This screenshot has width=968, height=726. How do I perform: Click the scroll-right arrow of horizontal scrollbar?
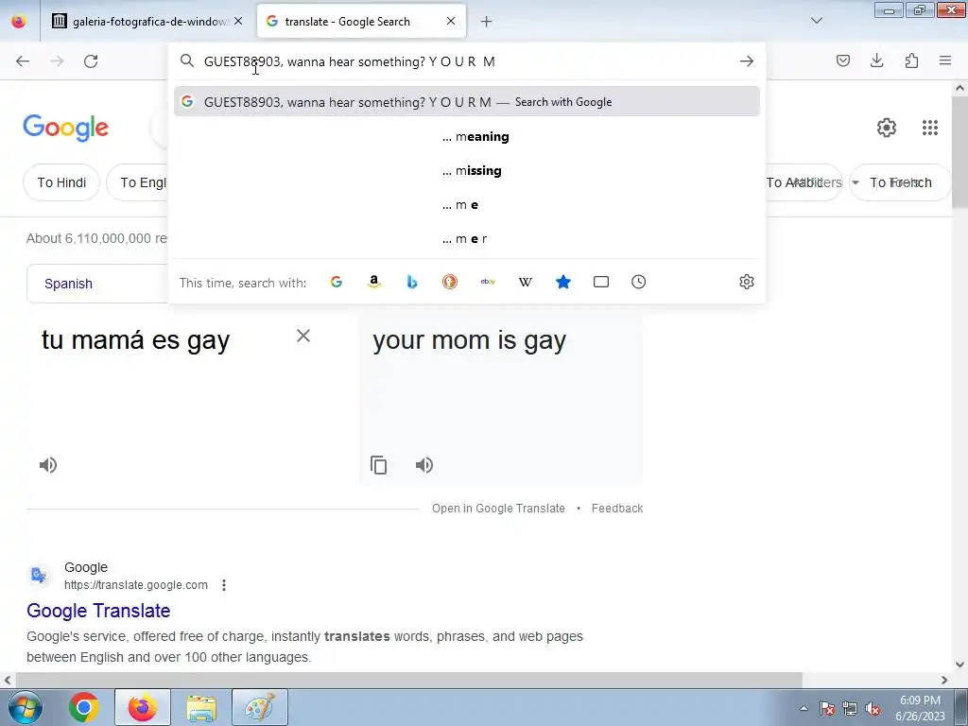click(x=944, y=680)
